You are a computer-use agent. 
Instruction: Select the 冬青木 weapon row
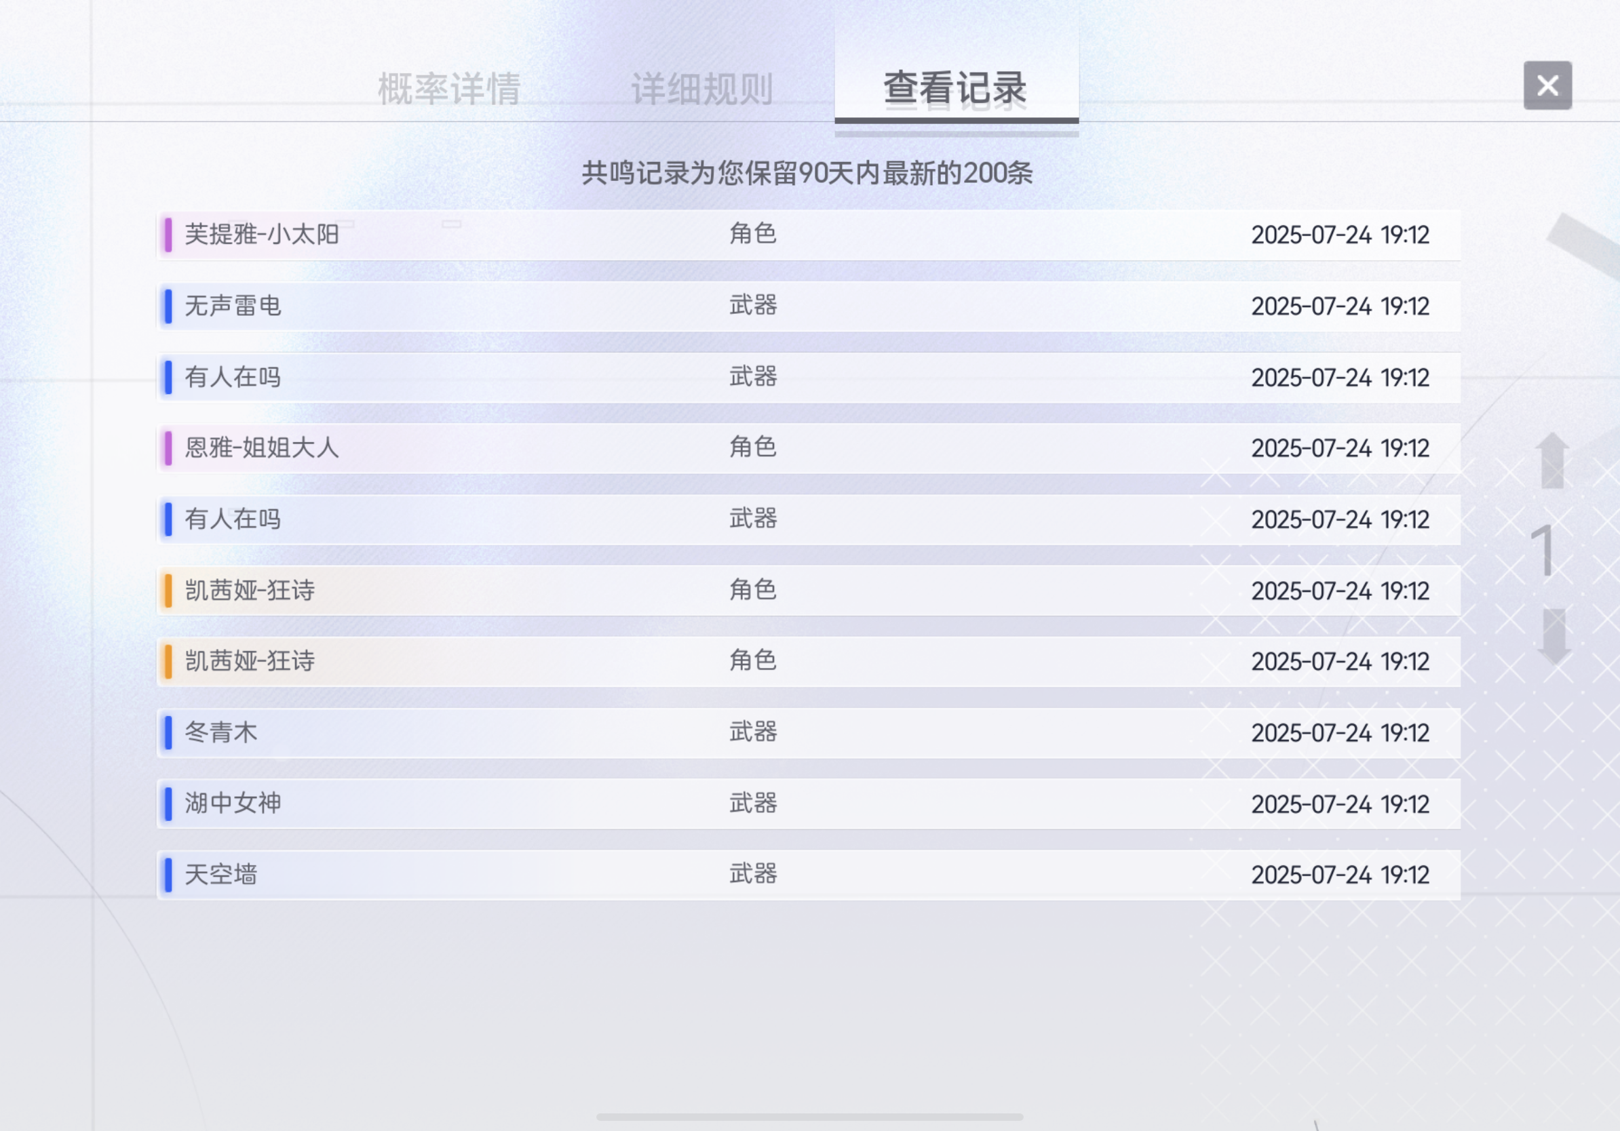[x=809, y=732]
